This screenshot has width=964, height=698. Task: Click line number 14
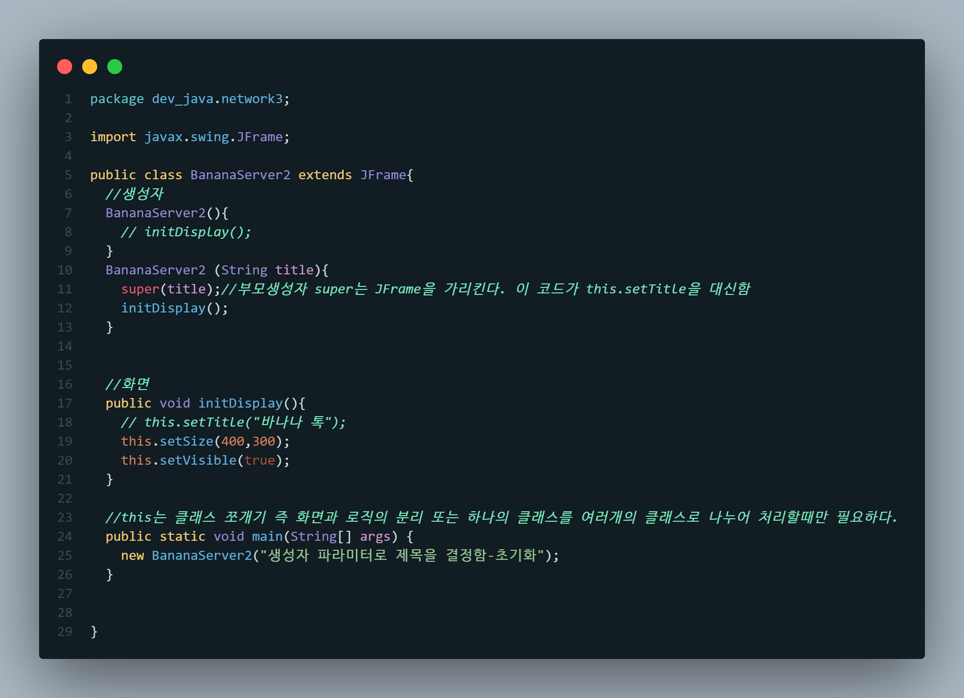tap(65, 346)
